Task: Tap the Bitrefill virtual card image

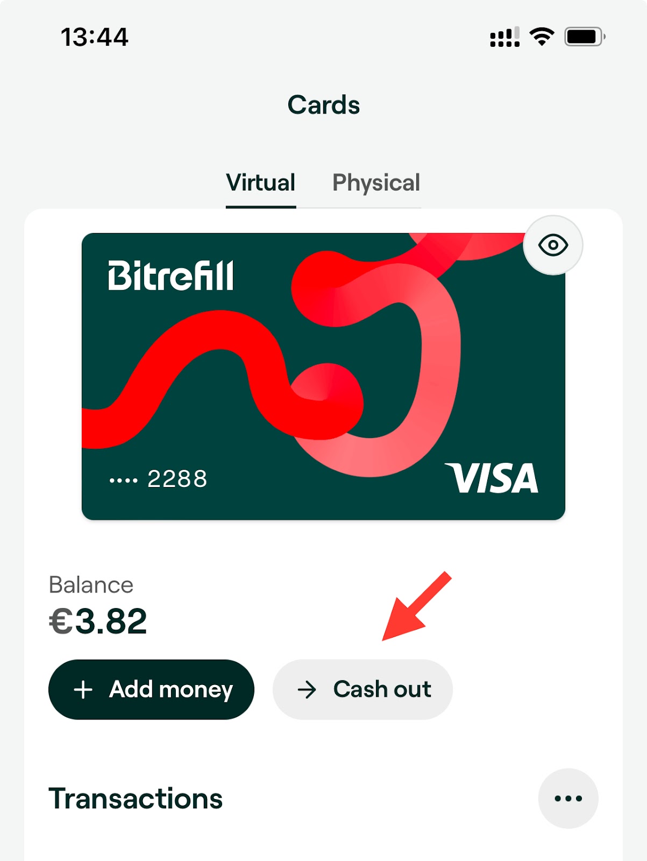Action: click(x=323, y=376)
